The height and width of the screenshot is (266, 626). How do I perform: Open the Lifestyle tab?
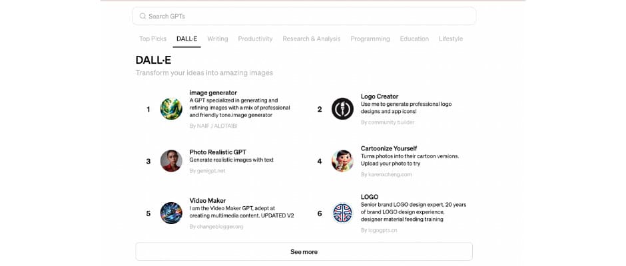[x=451, y=39]
